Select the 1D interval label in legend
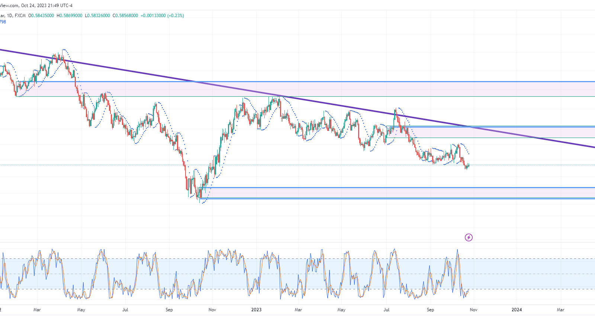Image resolution: width=595 pixels, height=328 pixels. tap(10, 16)
